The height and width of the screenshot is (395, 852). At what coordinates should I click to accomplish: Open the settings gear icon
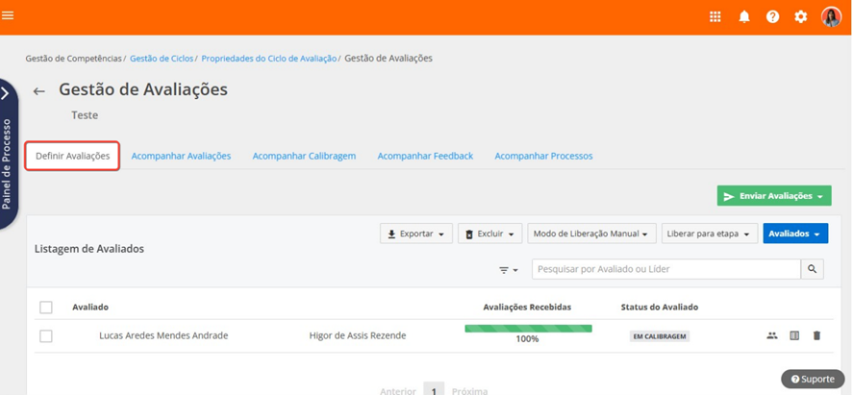click(x=801, y=16)
